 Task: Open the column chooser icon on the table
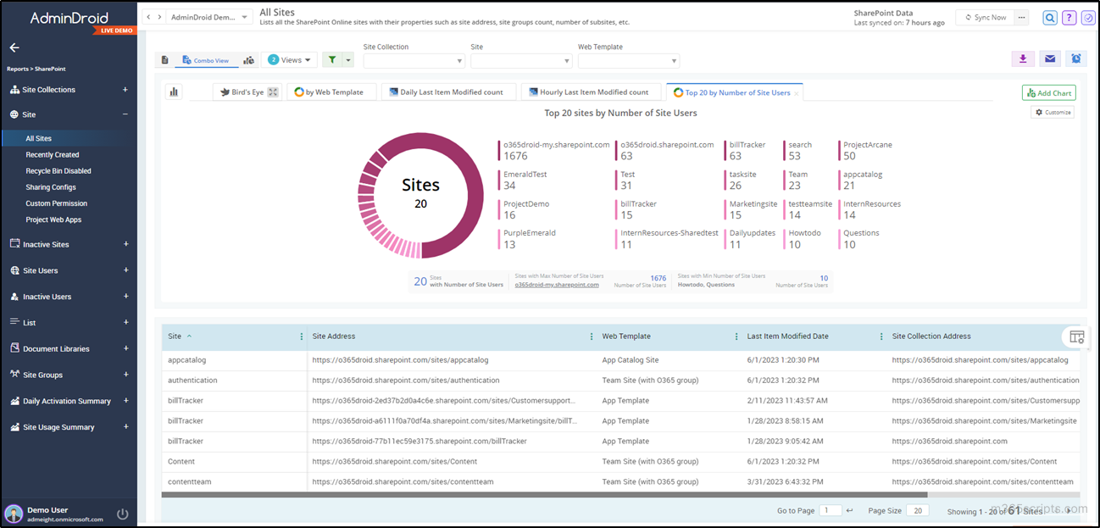coord(1075,336)
